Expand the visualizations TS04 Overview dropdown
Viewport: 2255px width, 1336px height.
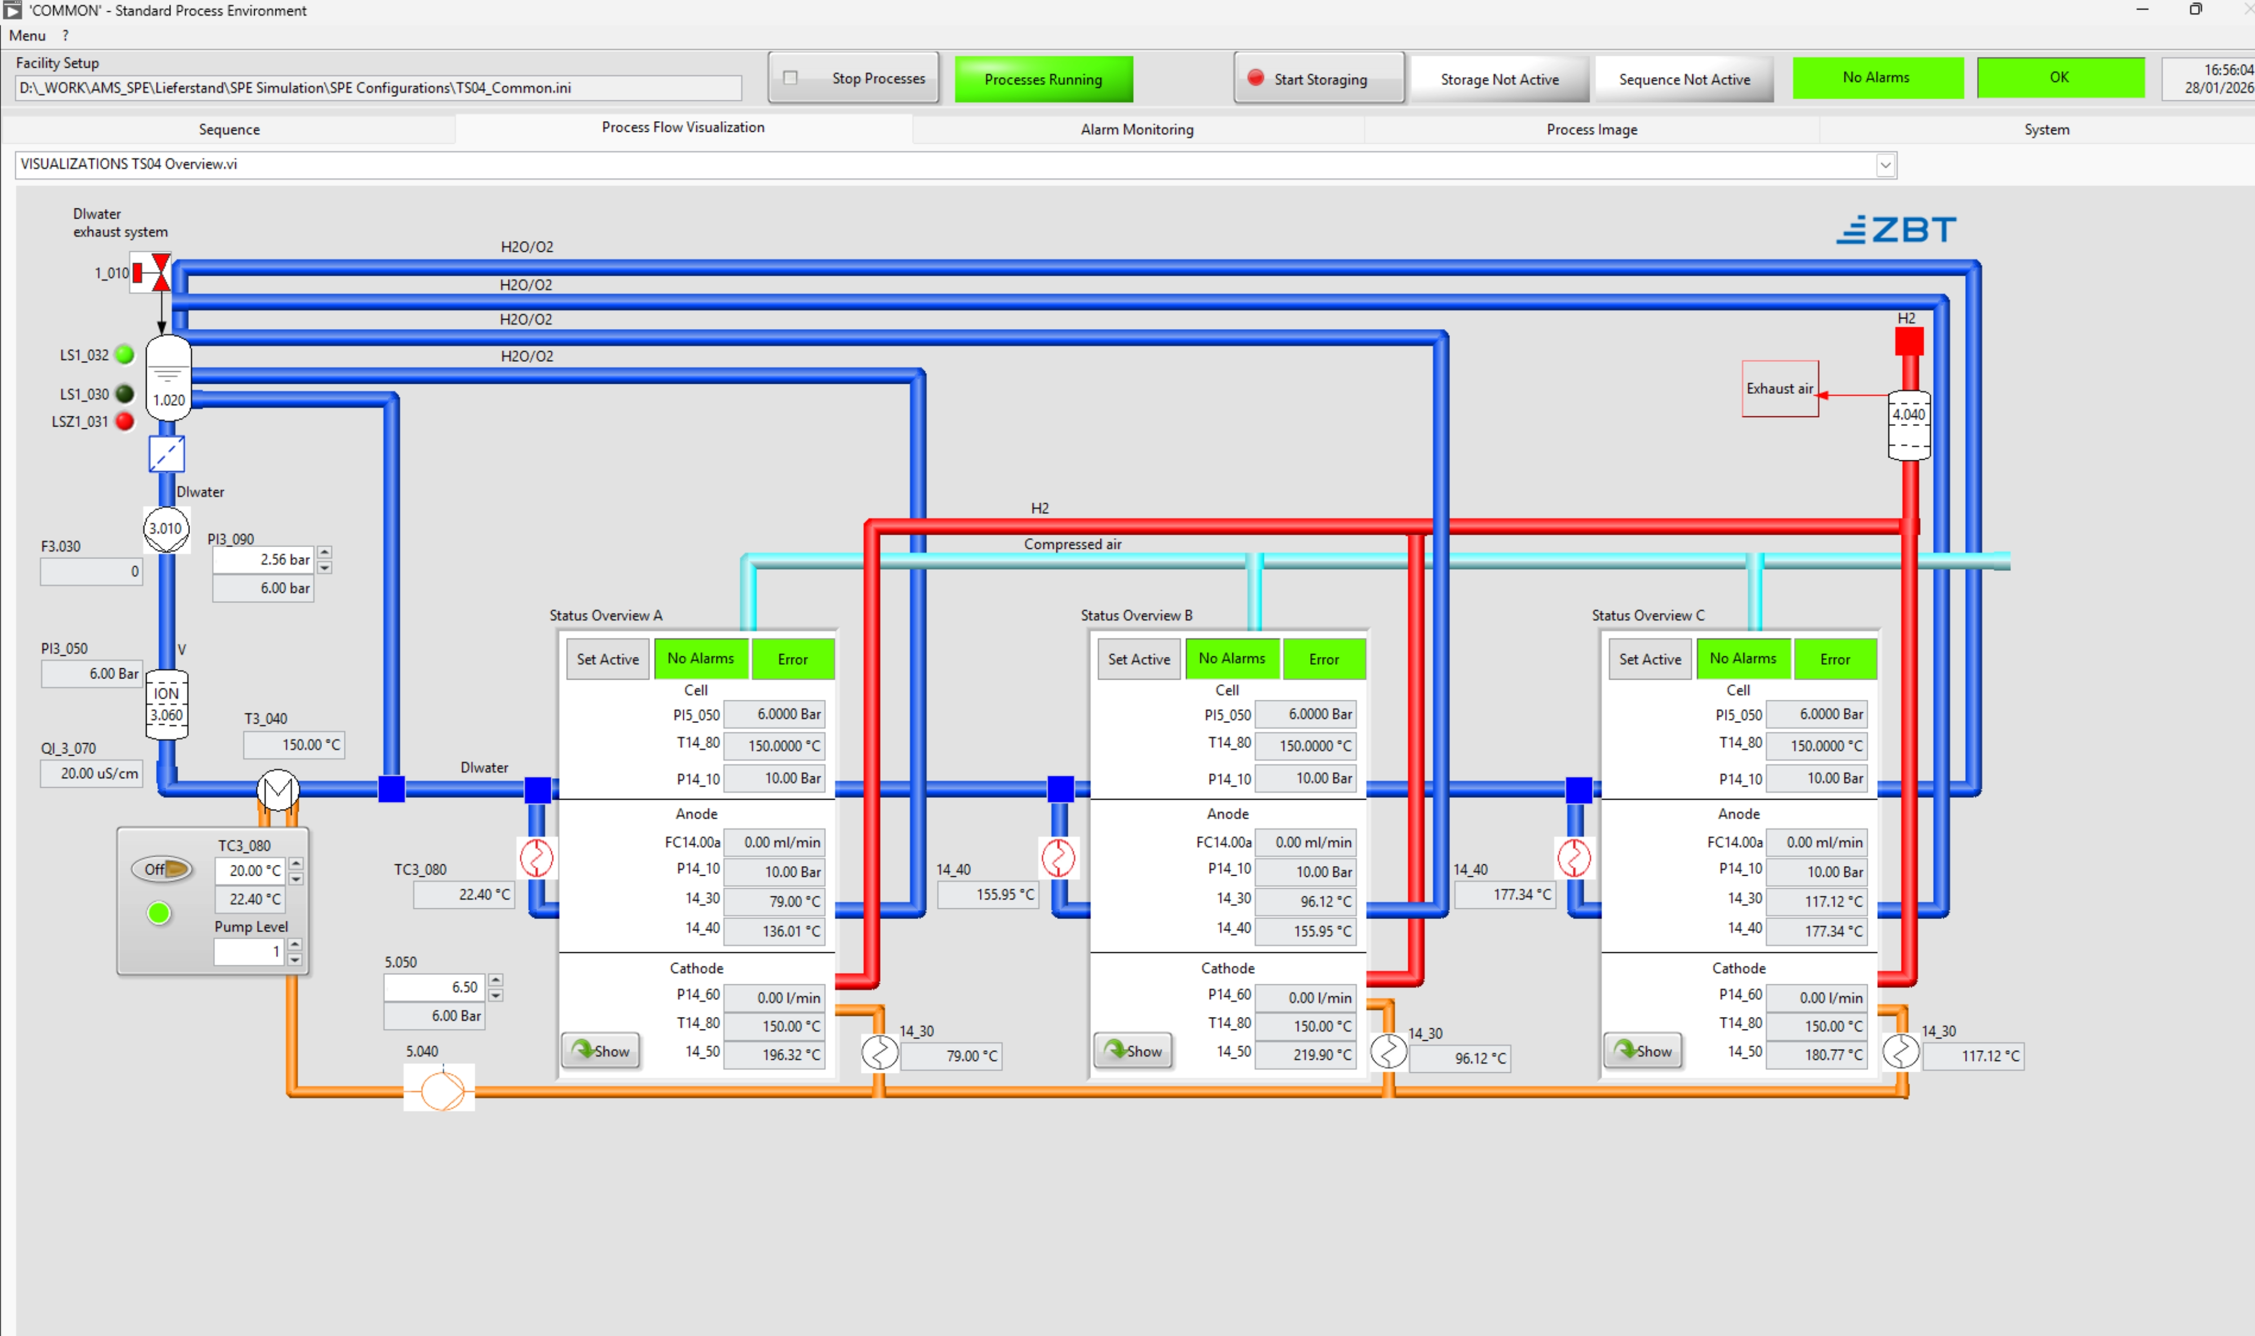(x=1885, y=165)
